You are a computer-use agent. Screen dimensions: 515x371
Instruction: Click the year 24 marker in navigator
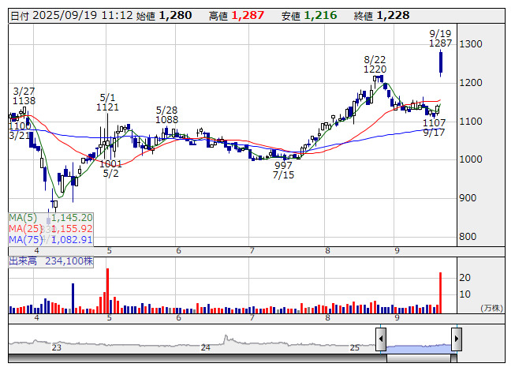pyautogui.click(x=205, y=347)
